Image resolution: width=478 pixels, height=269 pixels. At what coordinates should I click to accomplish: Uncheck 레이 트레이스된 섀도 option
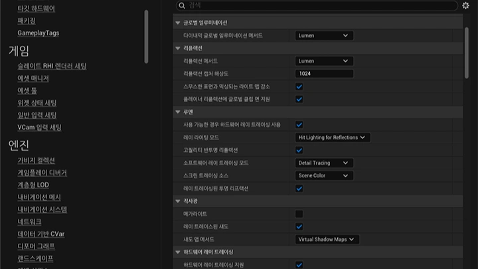click(x=299, y=226)
